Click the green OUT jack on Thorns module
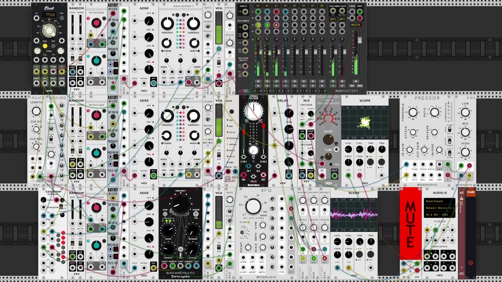This screenshot has height=282, width=502. [334, 175]
